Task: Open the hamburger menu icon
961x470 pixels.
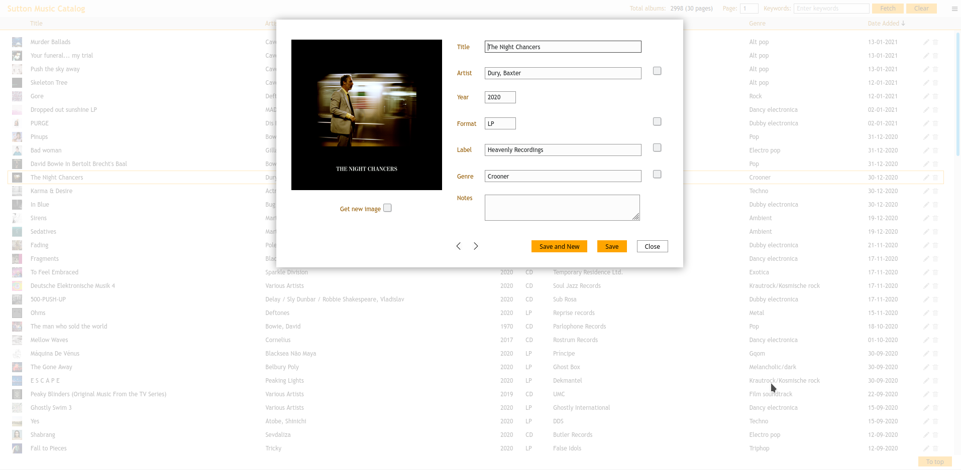Action: [954, 9]
